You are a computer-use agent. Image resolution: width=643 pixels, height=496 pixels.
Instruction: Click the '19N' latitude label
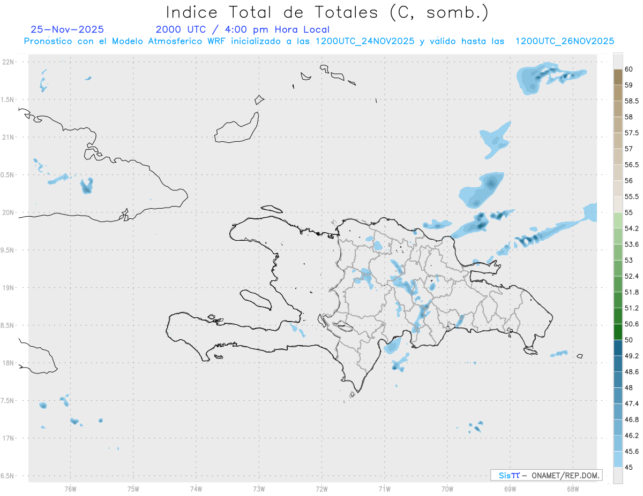pyautogui.click(x=9, y=288)
